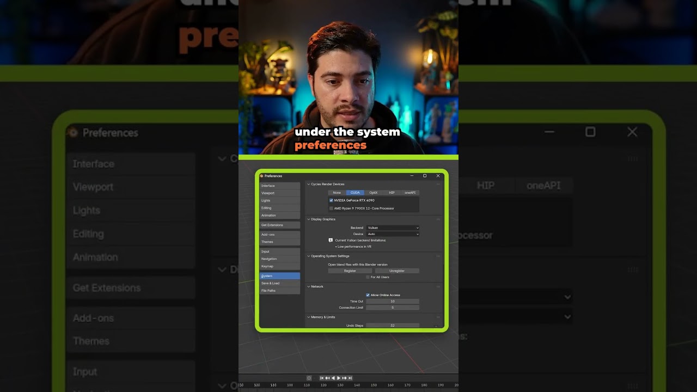Viewport: 697px width, 392px height.
Task: Jump to the timeline end frame
Action: pos(350,378)
